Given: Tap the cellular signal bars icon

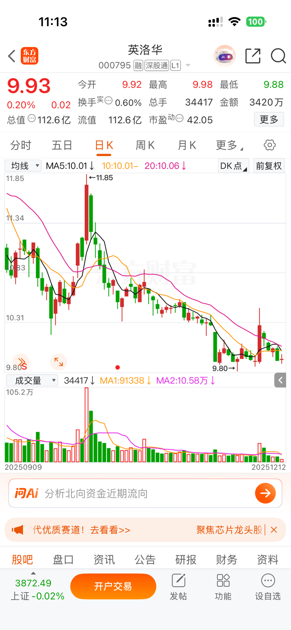Looking at the screenshot, I should (x=216, y=22).
